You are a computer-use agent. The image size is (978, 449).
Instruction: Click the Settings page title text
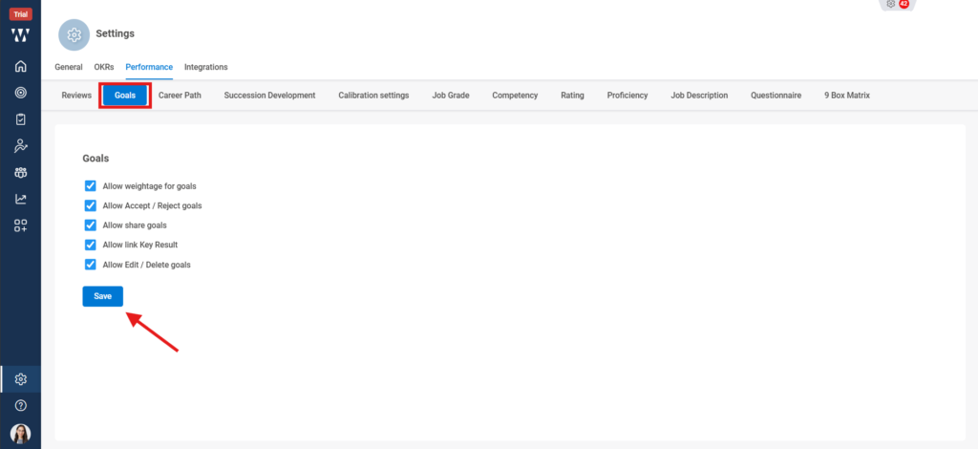116,33
